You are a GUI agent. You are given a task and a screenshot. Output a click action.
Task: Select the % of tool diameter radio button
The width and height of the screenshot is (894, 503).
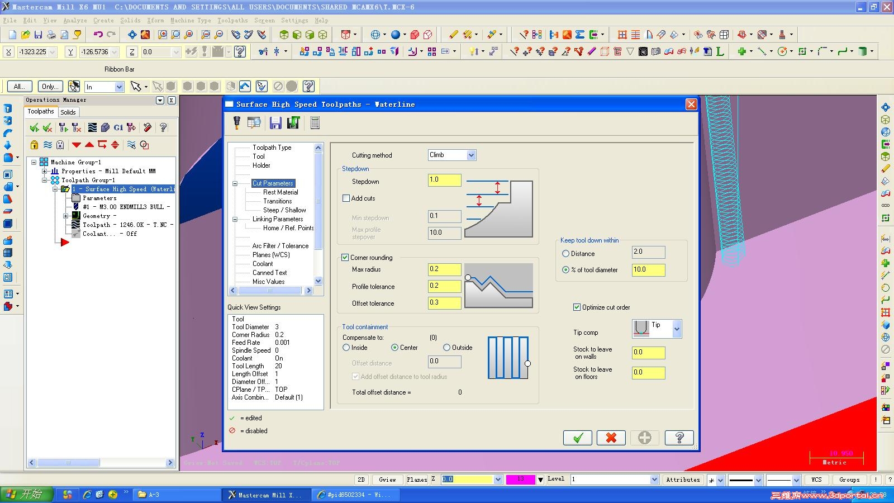(x=565, y=270)
